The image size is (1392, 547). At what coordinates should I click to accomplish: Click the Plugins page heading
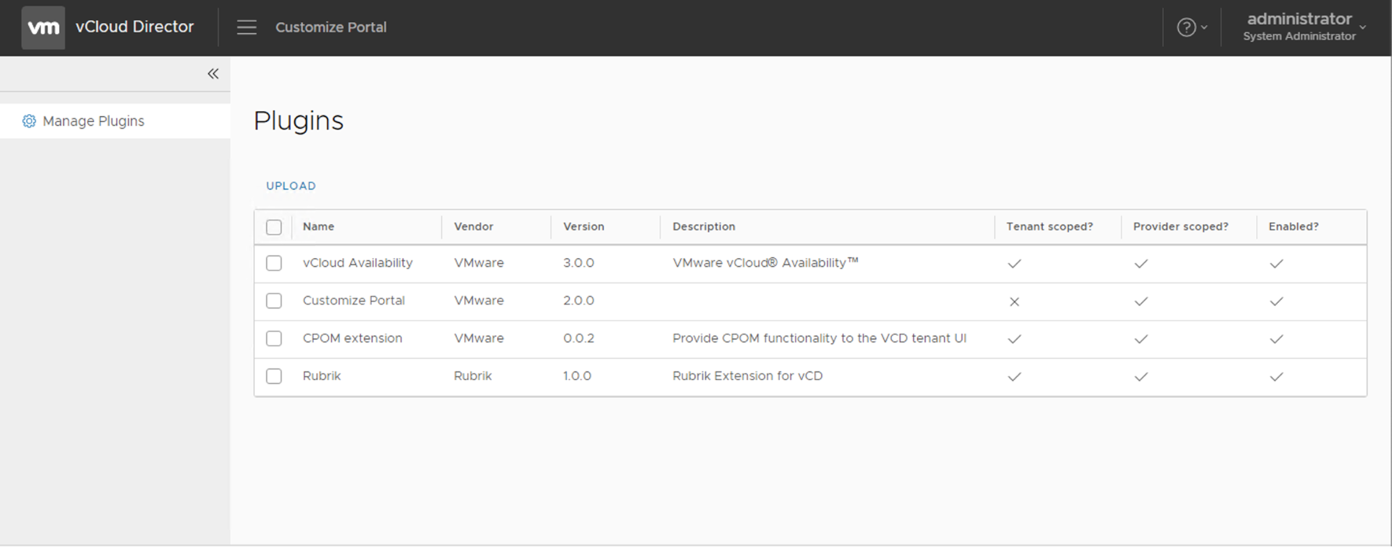pos(299,121)
